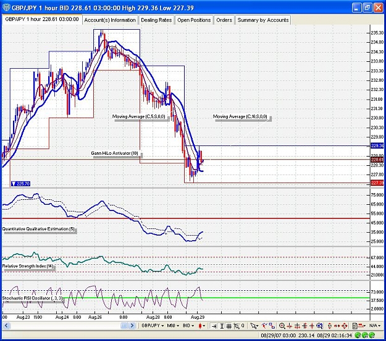Click the Quantitative Qualitative Estimation (5) label
The image size is (386, 341).
tap(38, 229)
